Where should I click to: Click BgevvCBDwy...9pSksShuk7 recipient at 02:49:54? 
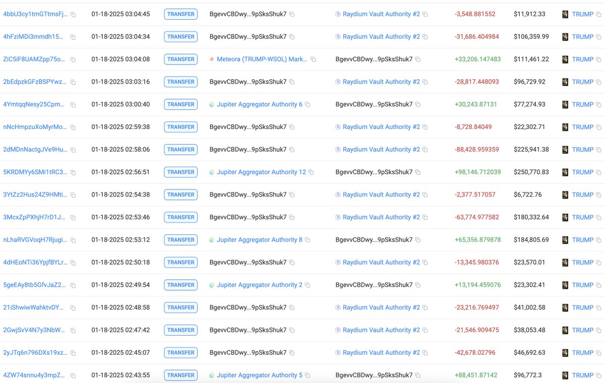(x=374, y=285)
